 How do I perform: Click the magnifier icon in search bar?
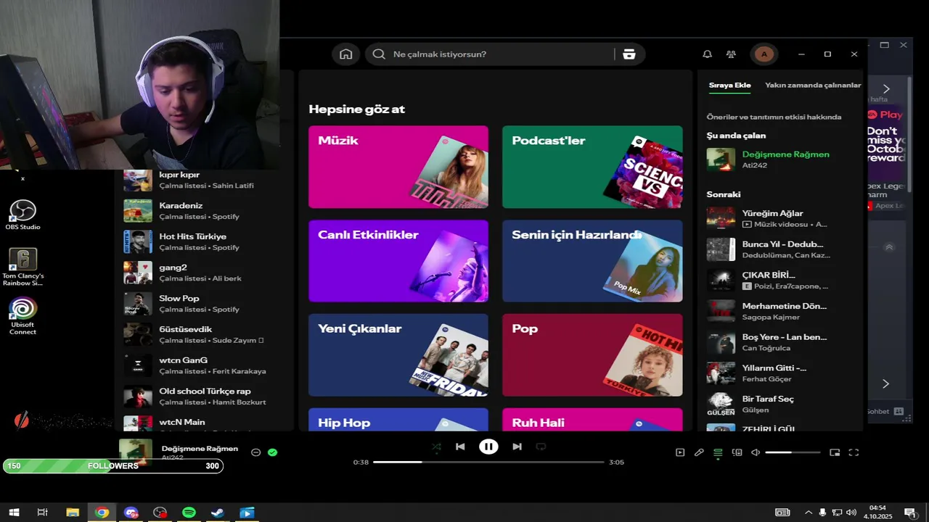[x=378, y=54]
